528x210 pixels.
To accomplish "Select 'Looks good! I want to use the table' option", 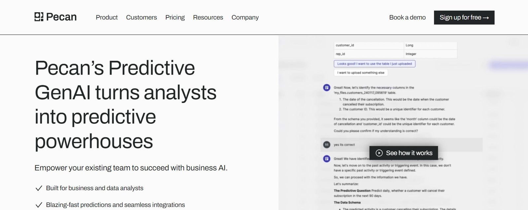I will click(375, 64).
